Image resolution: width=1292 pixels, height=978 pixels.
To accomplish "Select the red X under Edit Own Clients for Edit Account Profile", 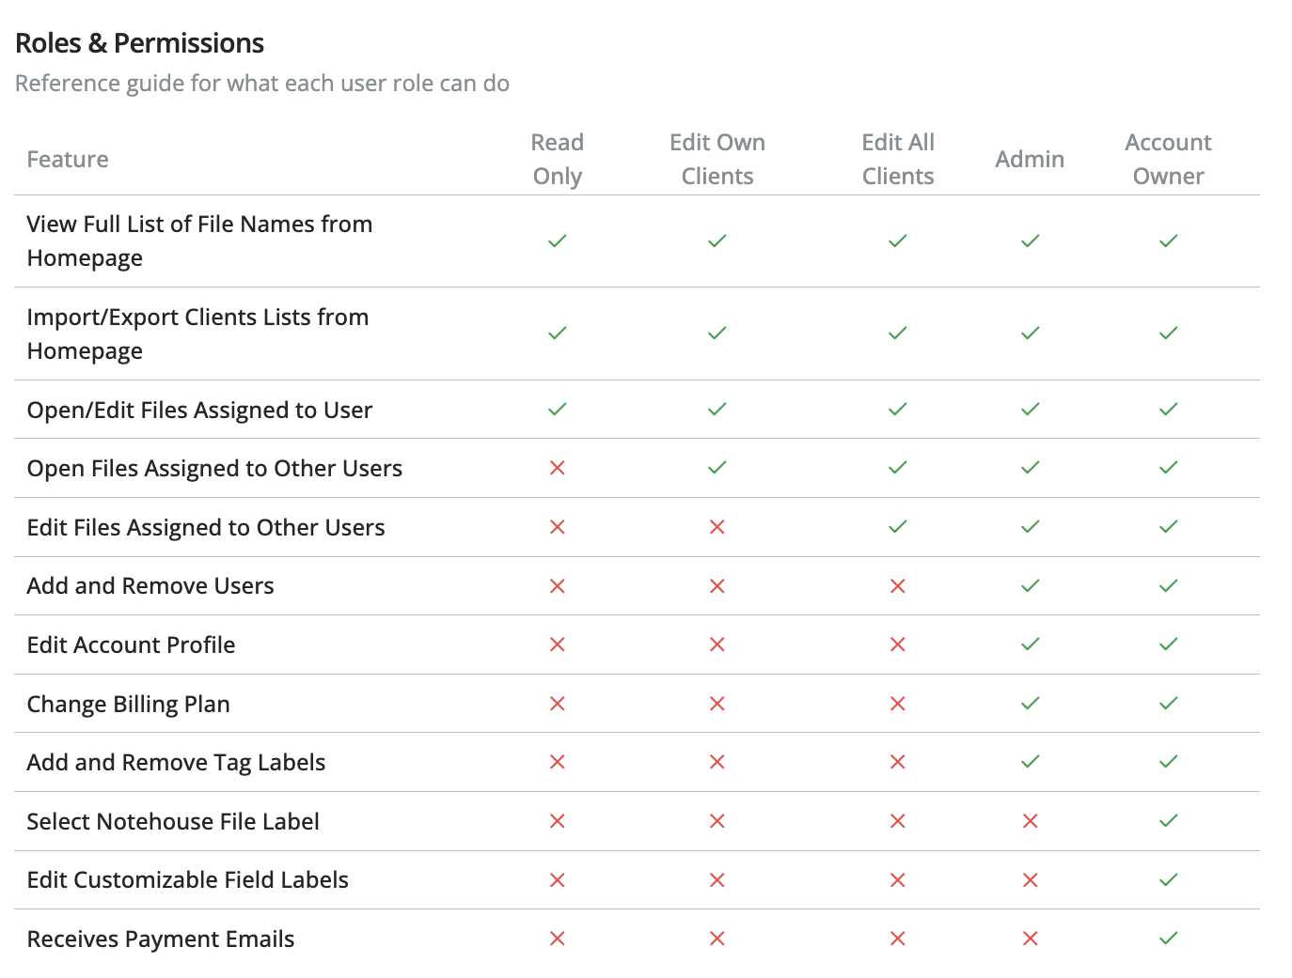I will [x=717, y=644].
